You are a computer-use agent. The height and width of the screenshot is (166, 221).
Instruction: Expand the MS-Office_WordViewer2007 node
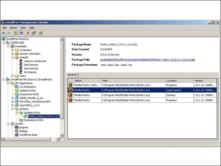(x=12, y=101)
